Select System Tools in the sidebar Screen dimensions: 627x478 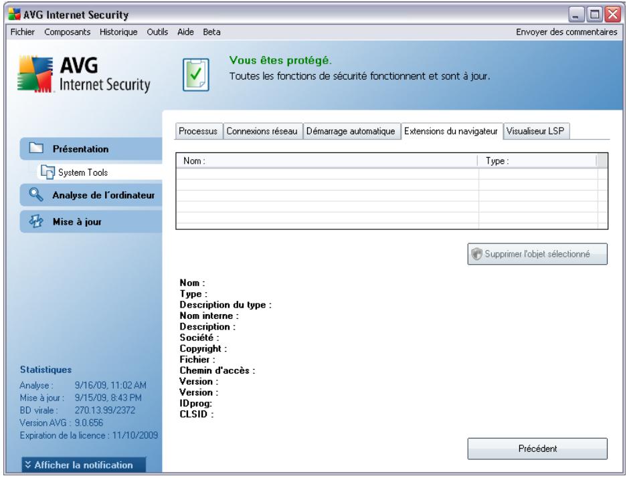tap(100, 172)
